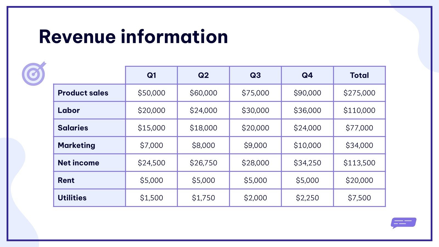The height and width of the screenshot is (247, 439).
Task: Click the $15,000 salaries Q1 cell
Action: point(151,128)
